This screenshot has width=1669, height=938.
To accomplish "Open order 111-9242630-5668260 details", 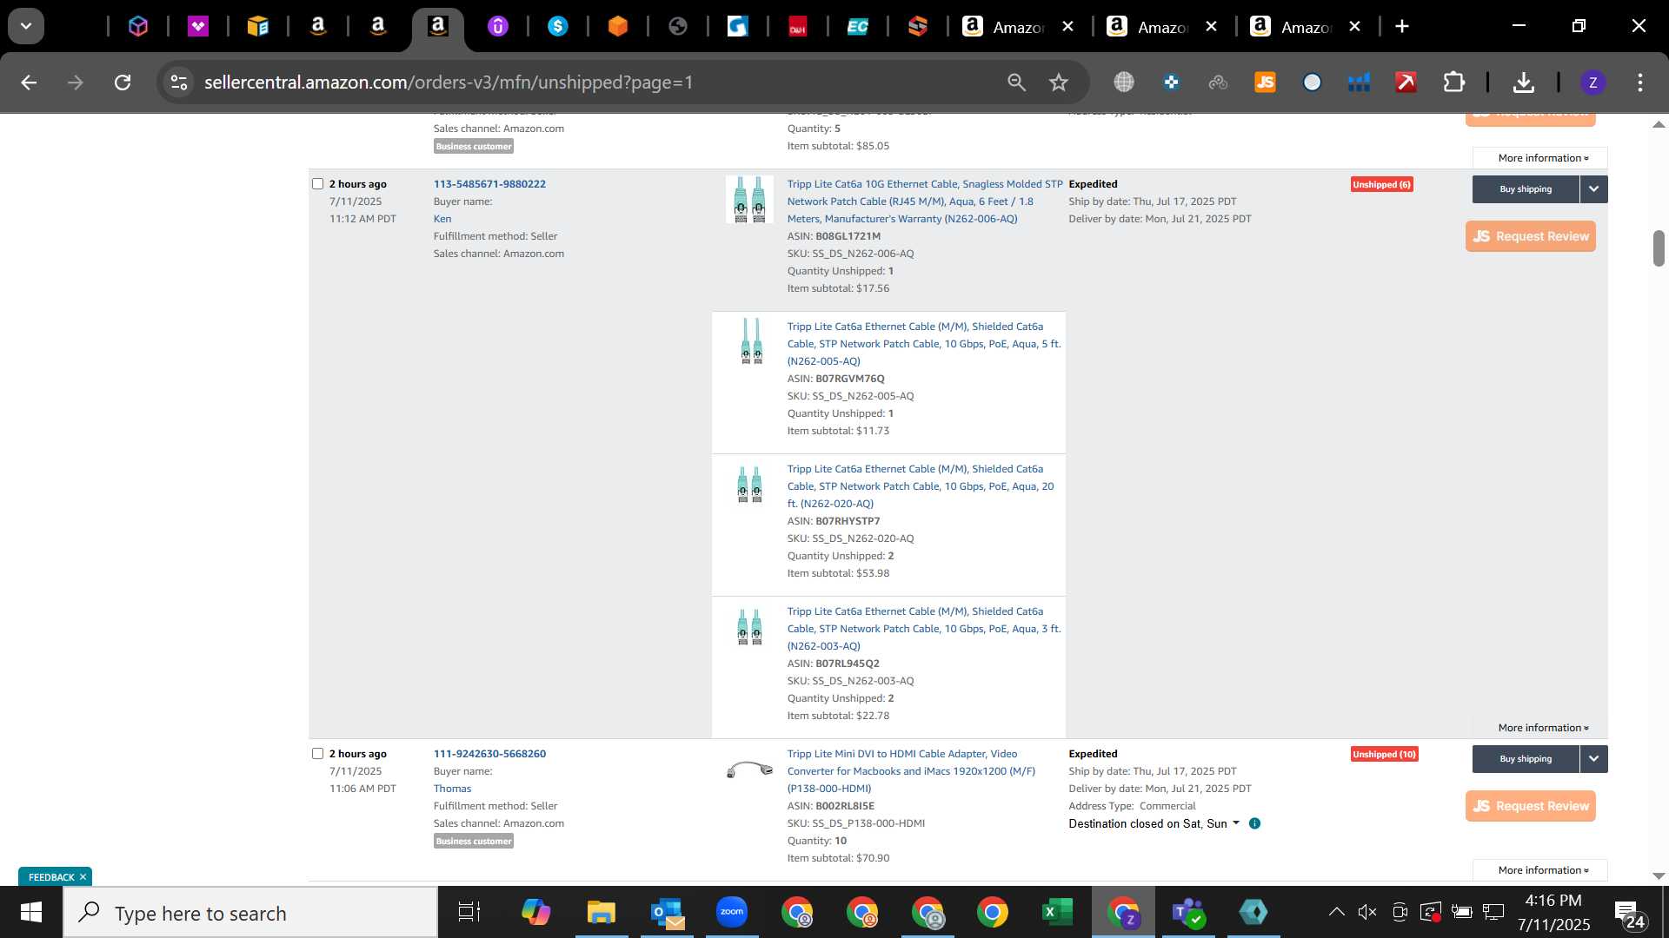I will pos(489,754).
